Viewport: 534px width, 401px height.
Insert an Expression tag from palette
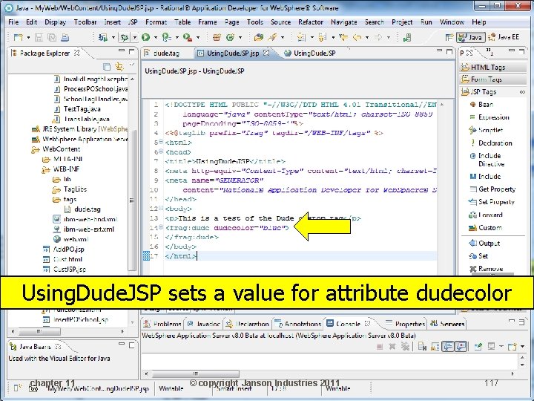tap(489, 117)
